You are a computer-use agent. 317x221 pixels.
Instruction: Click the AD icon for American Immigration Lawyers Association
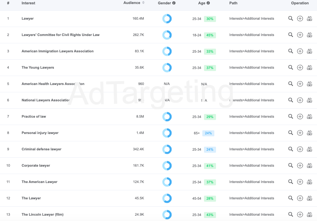pos(309,51)
